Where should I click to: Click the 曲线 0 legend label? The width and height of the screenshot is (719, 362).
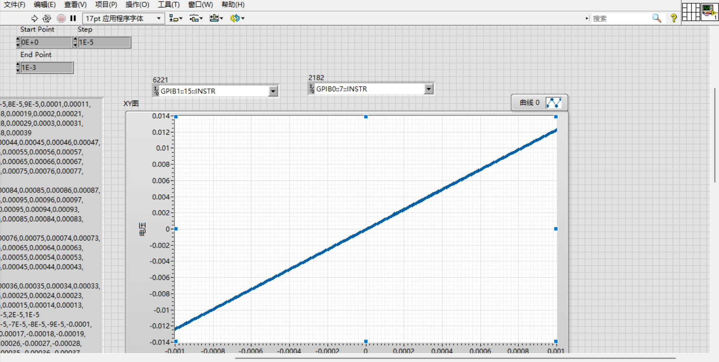click(x=529, y=102)
